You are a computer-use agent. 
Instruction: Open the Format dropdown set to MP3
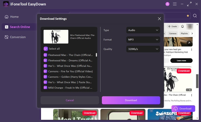tap(143, 40)
